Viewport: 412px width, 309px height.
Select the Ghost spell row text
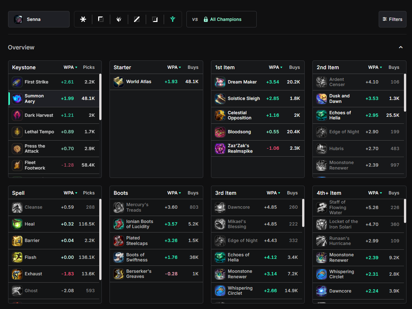[x=31, y=291]
